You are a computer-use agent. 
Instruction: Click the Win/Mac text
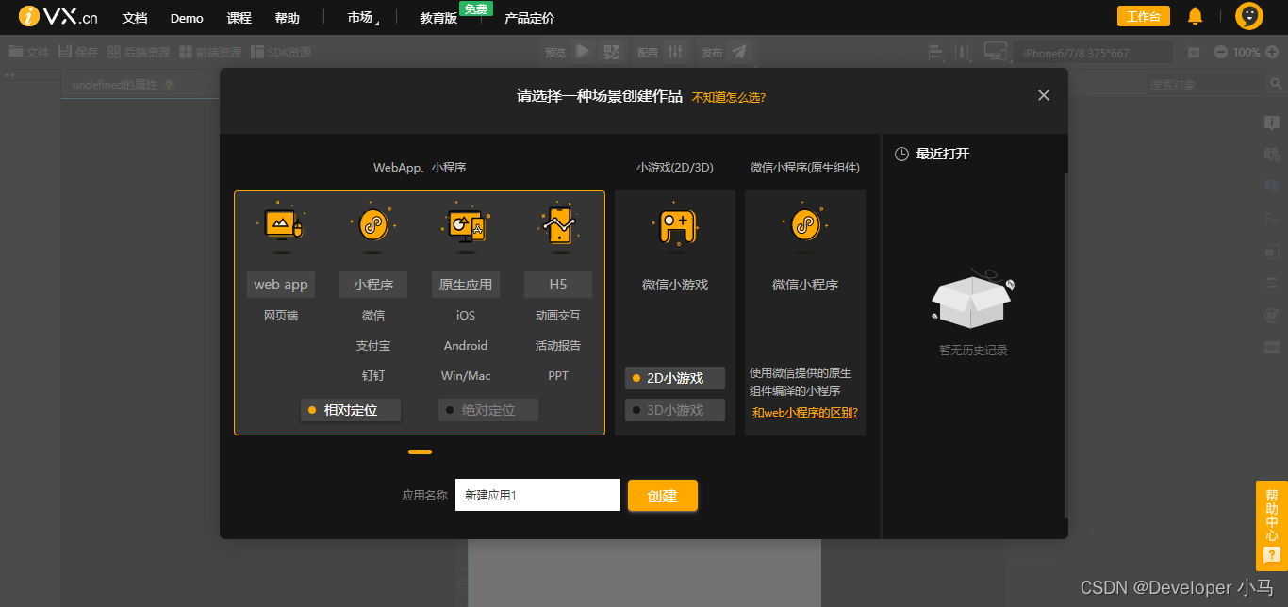pyautogui.click(x=466, y=376)
